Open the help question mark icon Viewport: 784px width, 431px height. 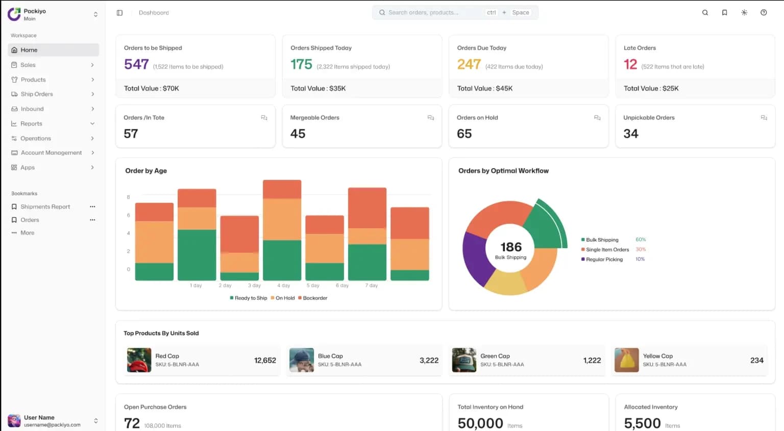coord(764,13)
